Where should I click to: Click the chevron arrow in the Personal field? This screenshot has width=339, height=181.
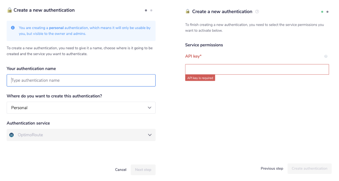pos(149,108)
